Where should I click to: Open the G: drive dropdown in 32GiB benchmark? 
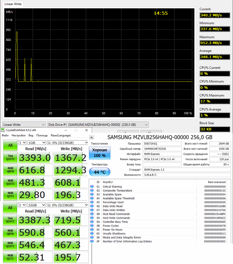pyautogui.click(x=68, y=205)
